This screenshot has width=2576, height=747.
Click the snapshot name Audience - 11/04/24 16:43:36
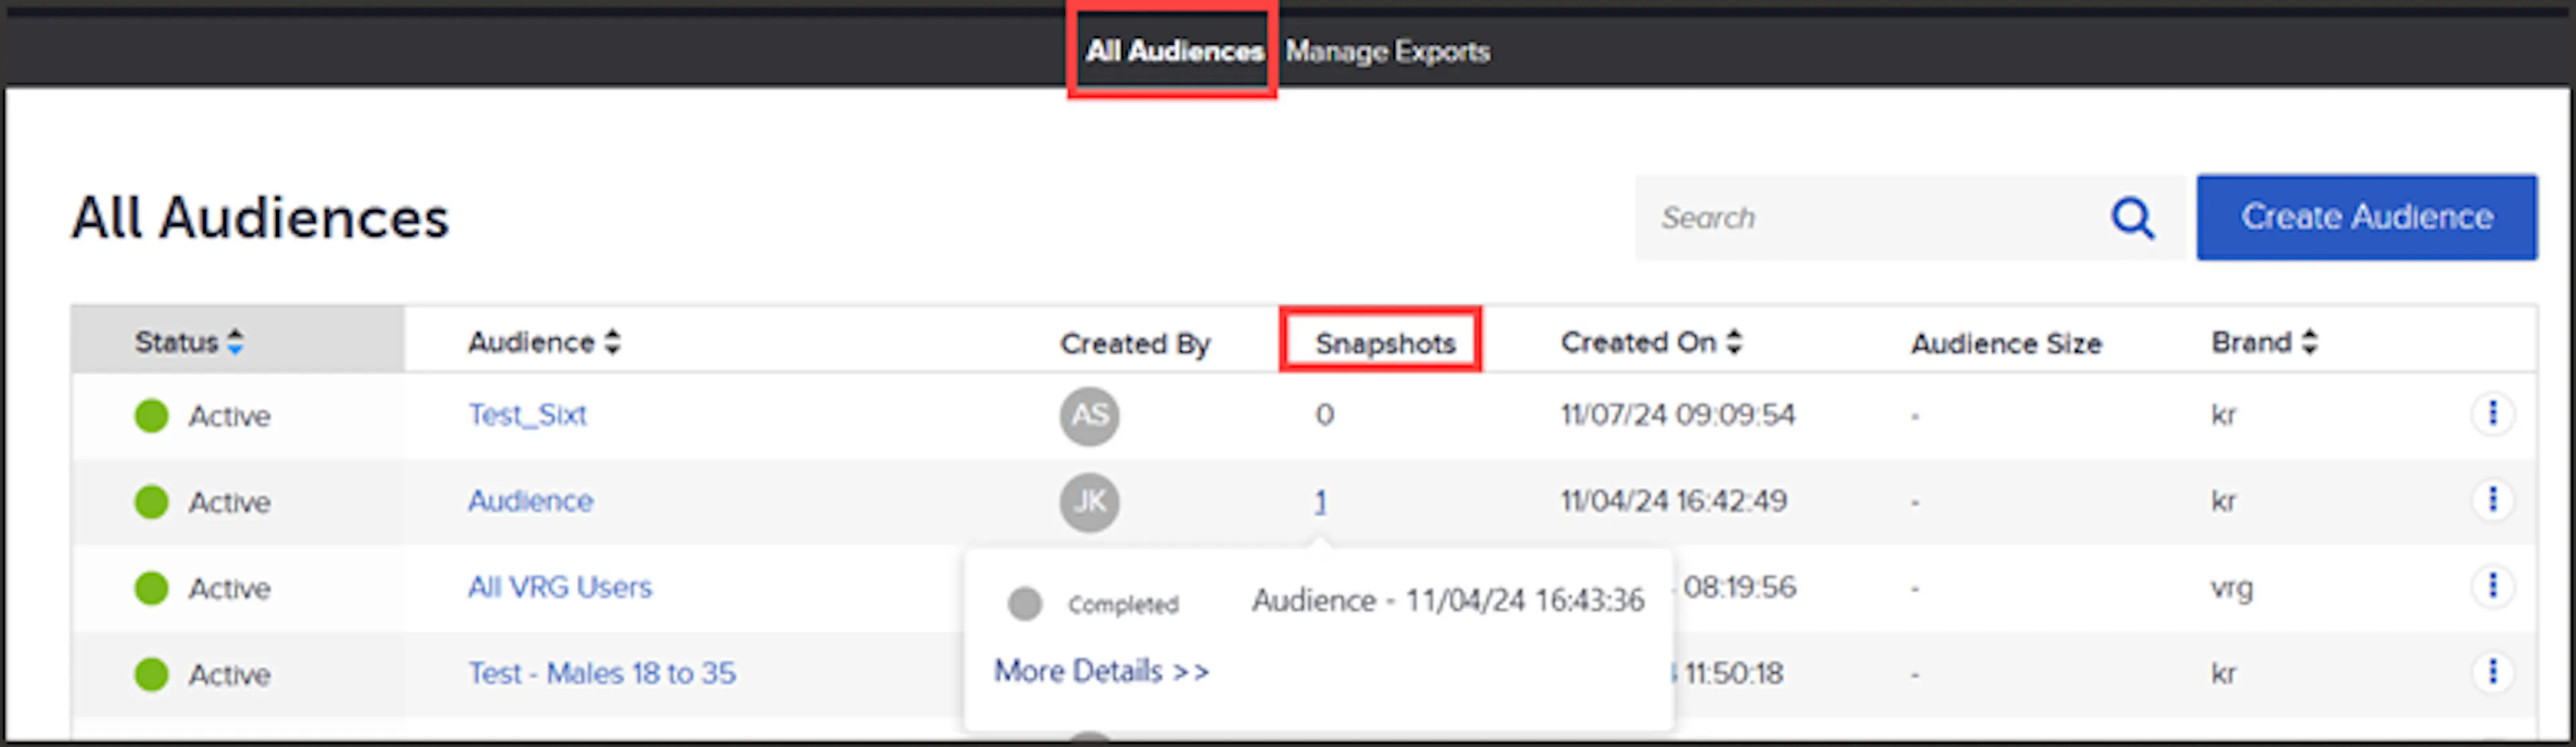[1448, 600]
